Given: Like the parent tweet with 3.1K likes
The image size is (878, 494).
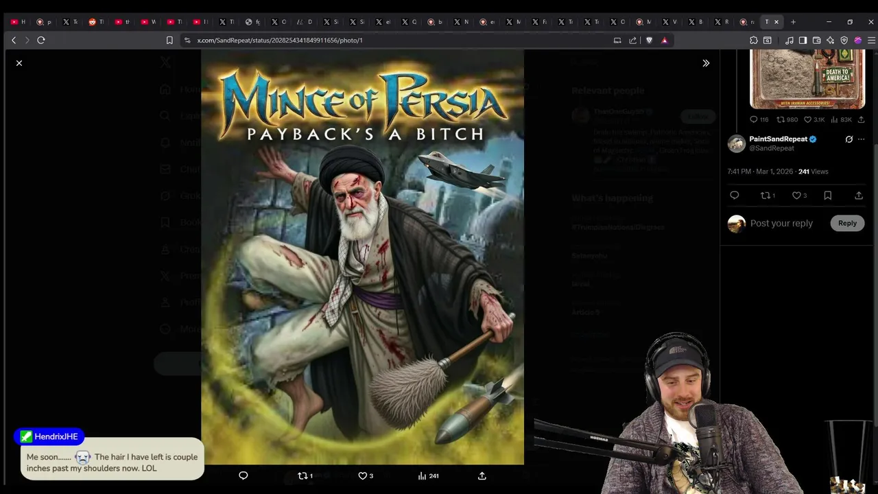Looking at the screenshot, I should (814, 119).
